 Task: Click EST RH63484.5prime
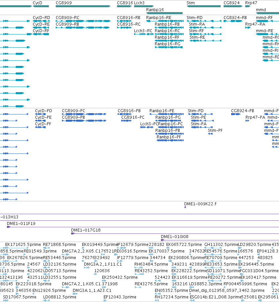(151, 264)
